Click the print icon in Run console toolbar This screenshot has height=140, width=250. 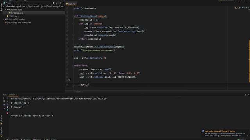click(7, 110)
